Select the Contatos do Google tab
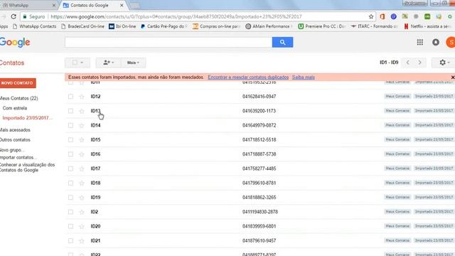Screen dimensions: 455x256 pos(93,5)
